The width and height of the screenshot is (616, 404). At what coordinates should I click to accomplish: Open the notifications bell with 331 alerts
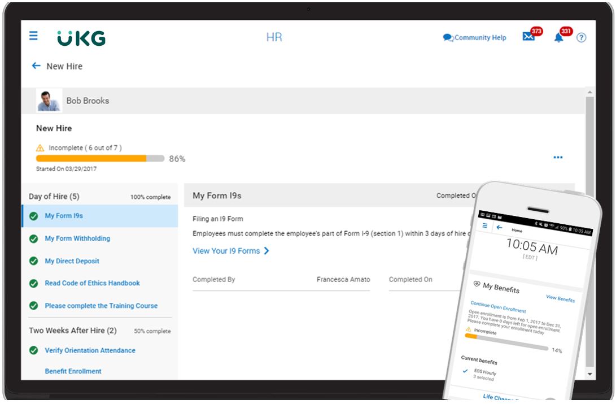(560, 36)
